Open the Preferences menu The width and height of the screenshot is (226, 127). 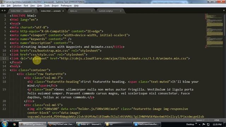click(x=66, y=6)
